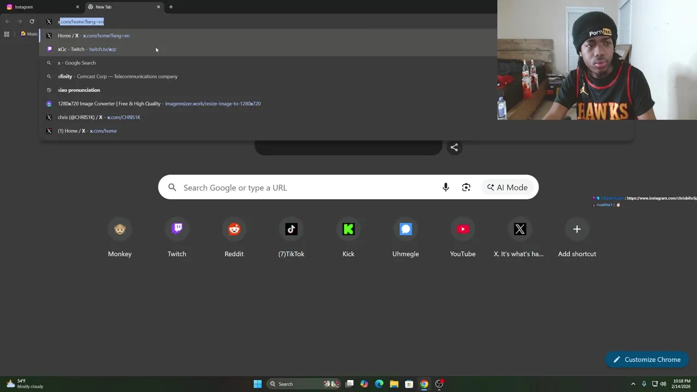Open a new browser tab with plus
Image resolution: width=697 pixels, height=392 pixels.
tap(171, 7)
